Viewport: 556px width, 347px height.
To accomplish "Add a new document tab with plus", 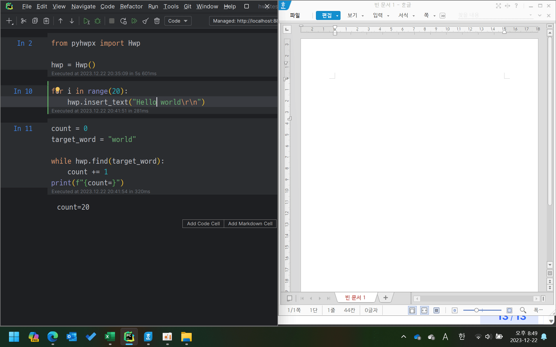I will (x=385, y=298).
